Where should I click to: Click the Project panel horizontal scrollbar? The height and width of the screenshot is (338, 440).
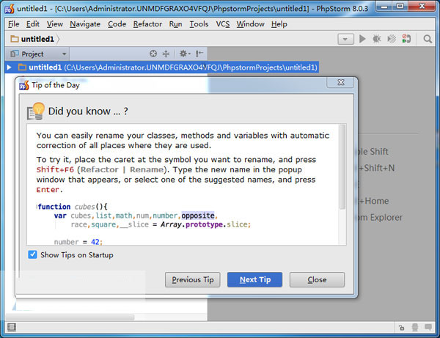coord(70,317)
